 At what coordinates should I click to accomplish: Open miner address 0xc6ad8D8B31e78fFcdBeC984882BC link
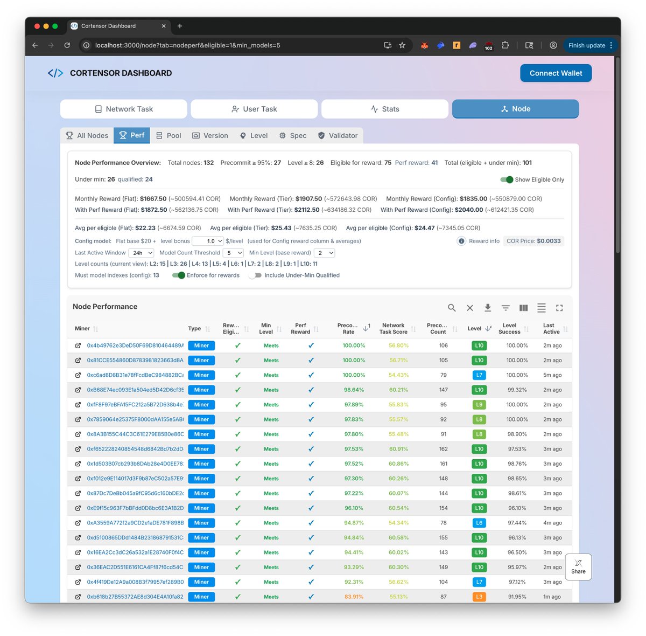tap(135, 375)
